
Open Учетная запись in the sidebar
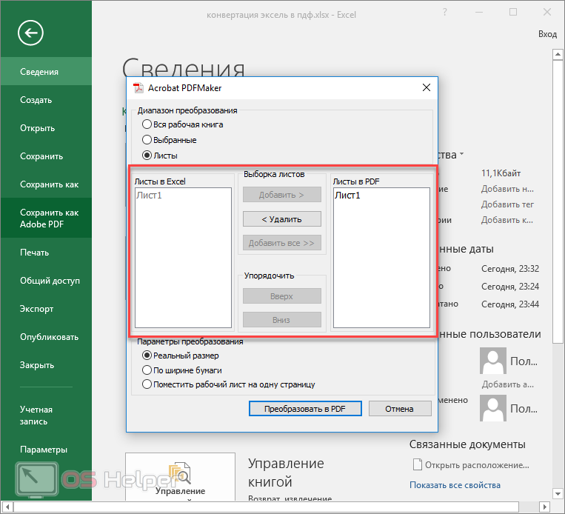point(46,415)
